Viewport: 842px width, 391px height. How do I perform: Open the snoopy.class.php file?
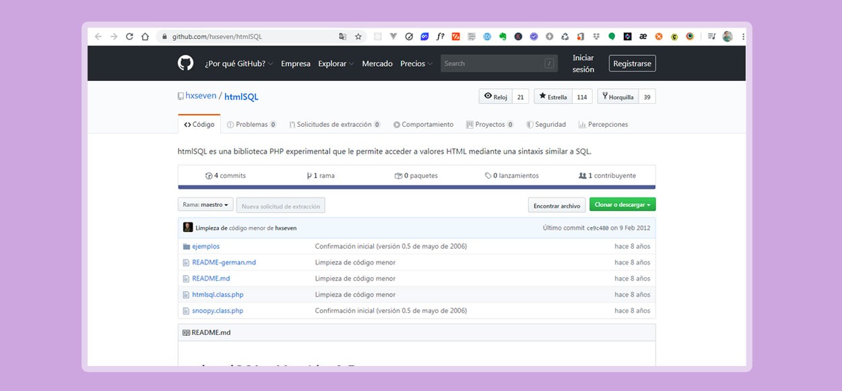[218, 311]
